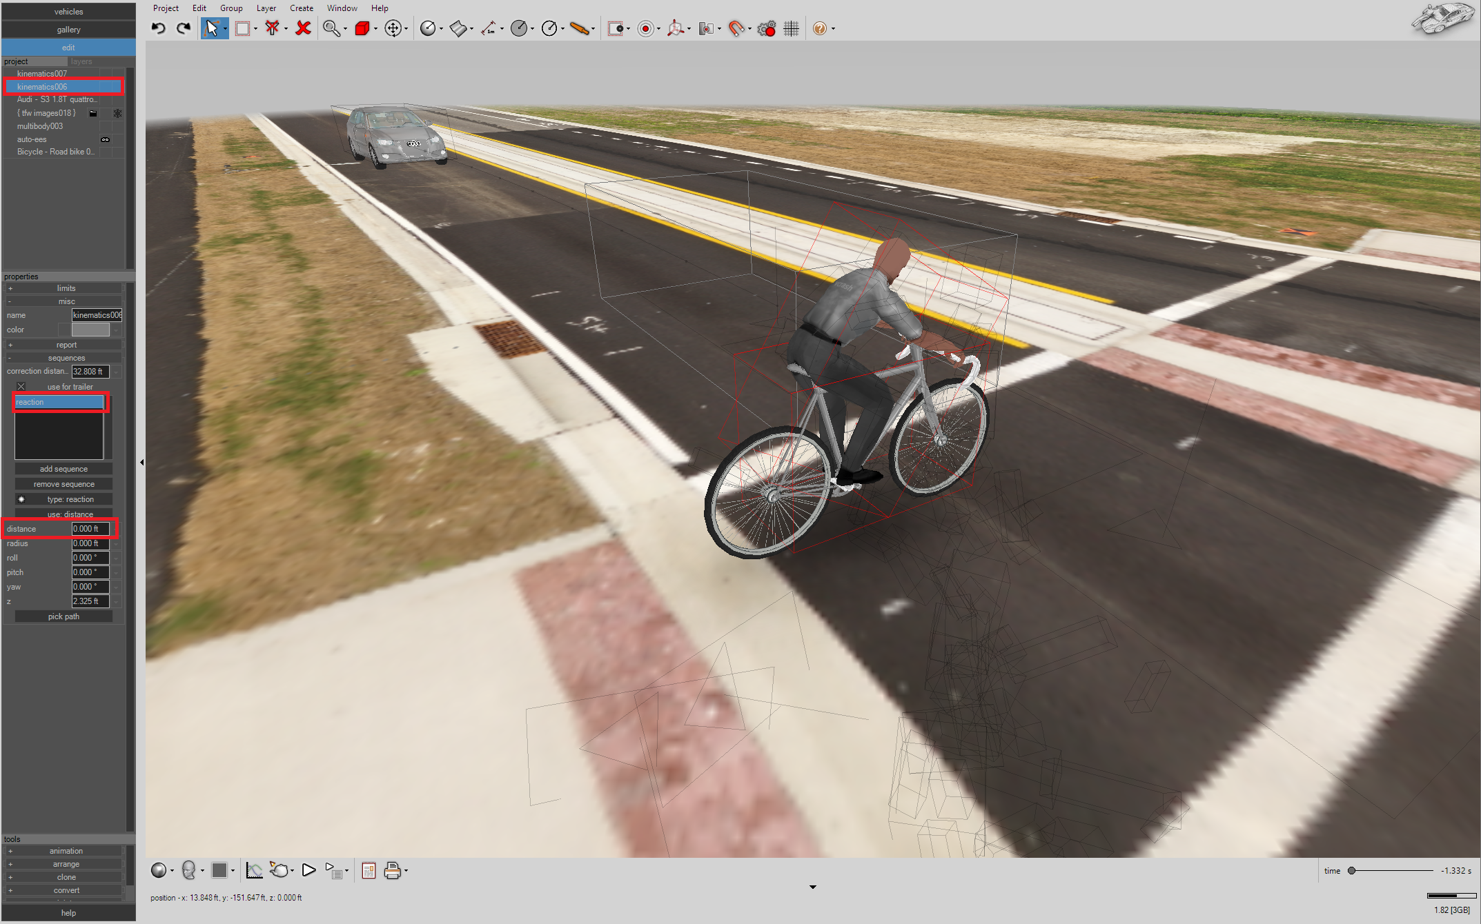
Task: Open the diagram graph icon
Action: click(254, 870)
